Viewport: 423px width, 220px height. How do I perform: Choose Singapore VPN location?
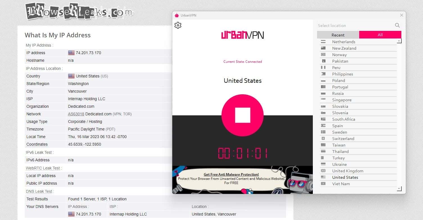coord(358,100)
